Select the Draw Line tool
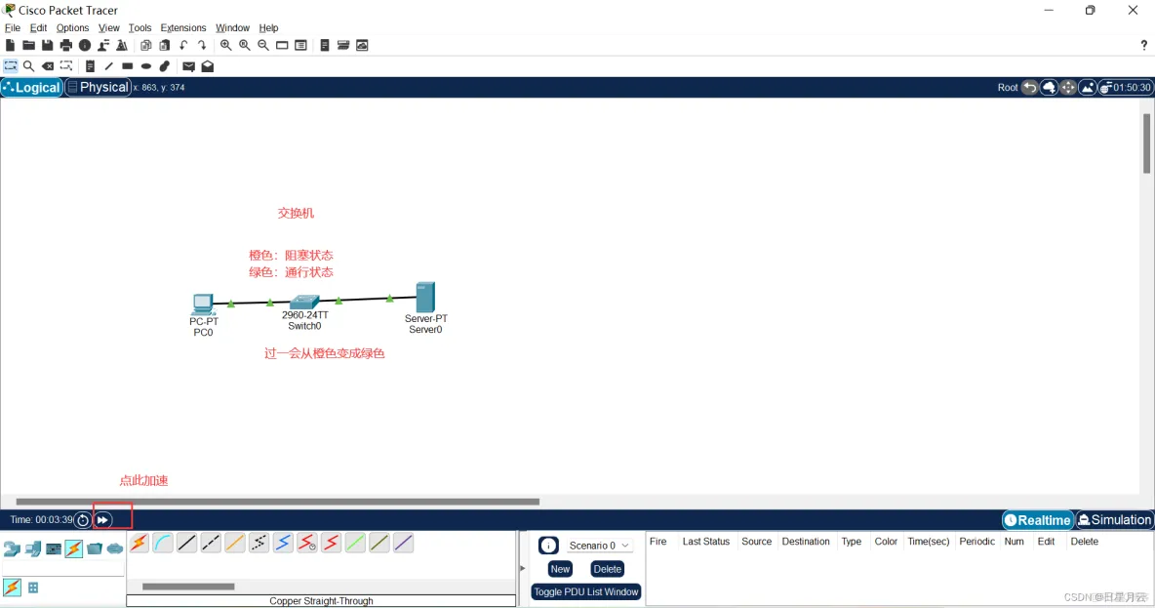 (109, 66)
